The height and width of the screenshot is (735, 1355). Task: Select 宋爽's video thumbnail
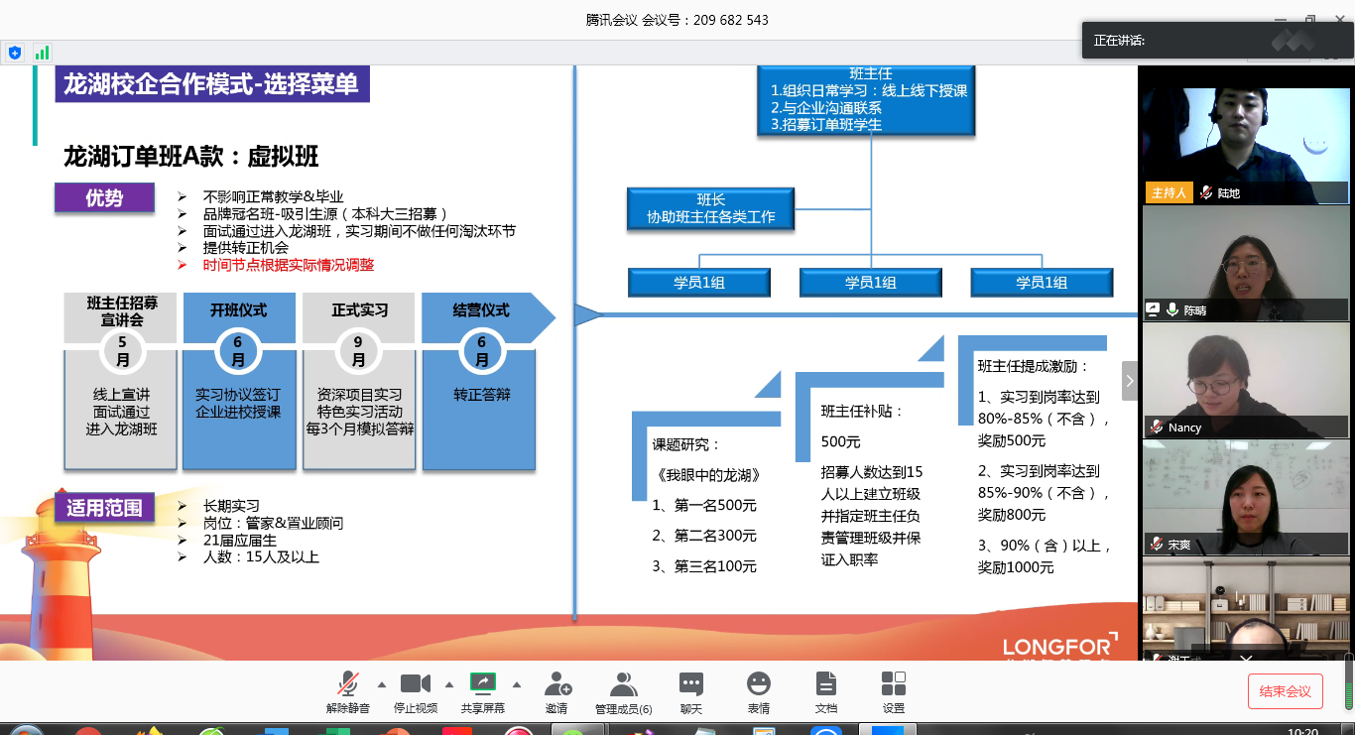coord(1245,498)
